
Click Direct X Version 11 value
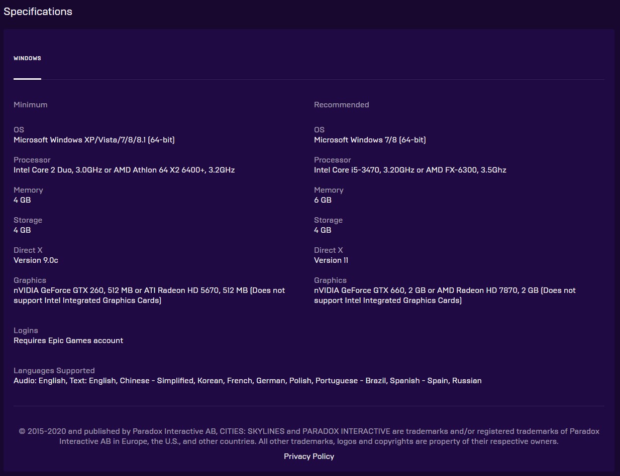coord(331,260)
